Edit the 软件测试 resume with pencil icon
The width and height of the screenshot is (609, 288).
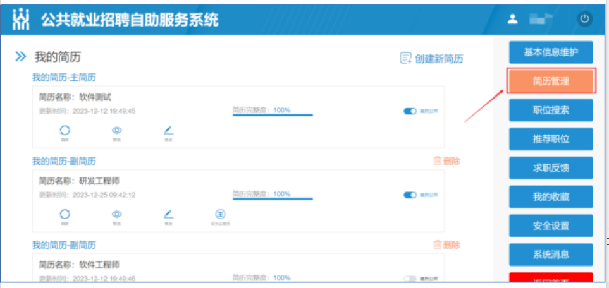(168, 131)
